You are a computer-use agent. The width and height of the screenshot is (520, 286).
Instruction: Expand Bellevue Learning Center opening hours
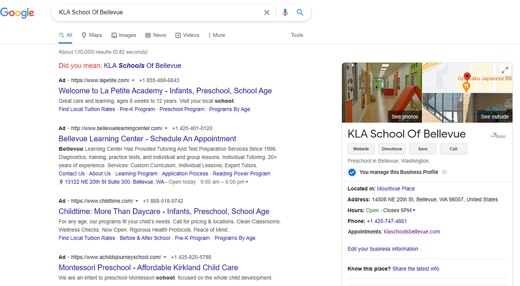247,182
